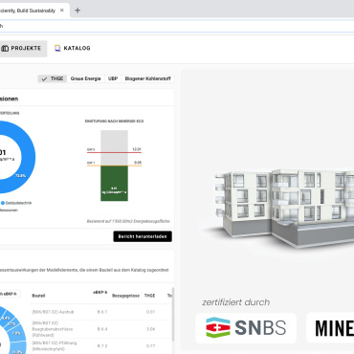Click the SNBS certification logo
The image size is (354, 354).
coord(246,328)
